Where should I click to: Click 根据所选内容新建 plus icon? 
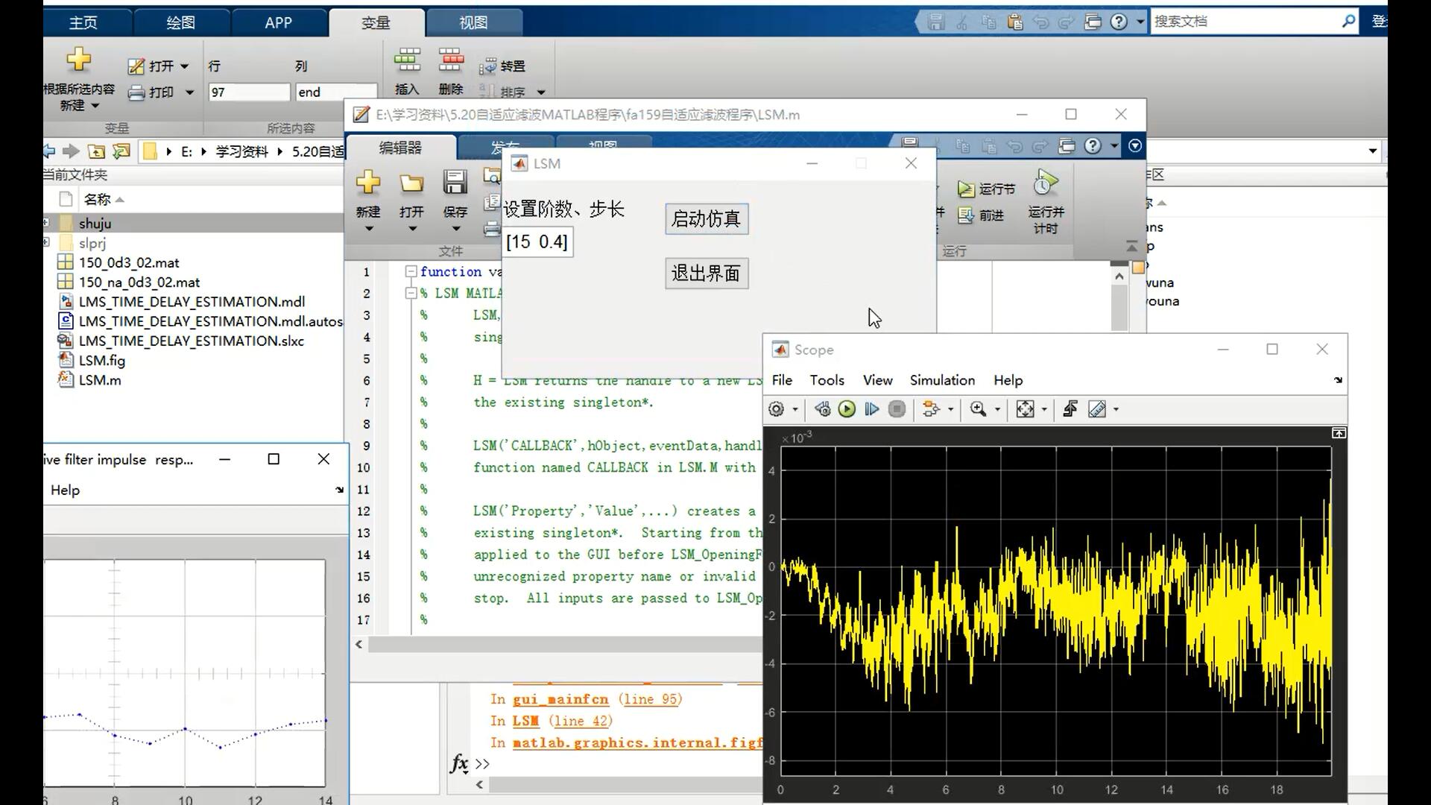coord(78,60)
